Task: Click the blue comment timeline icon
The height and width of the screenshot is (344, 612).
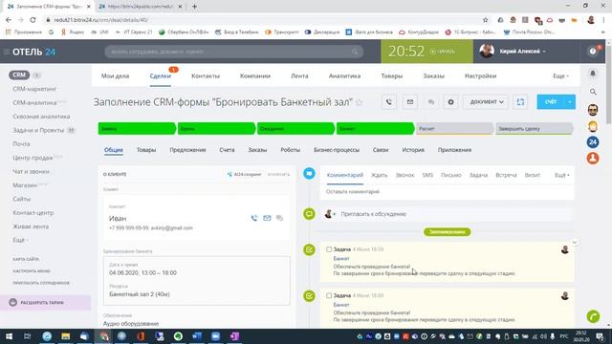Action: [x=309, y=173]
